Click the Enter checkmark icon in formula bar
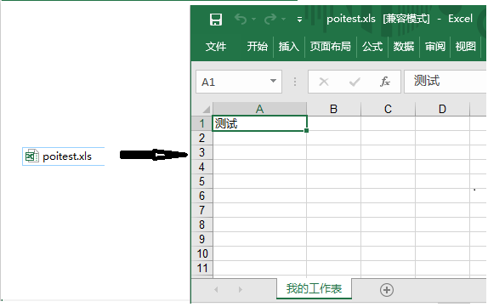Viewport: 488px width, 307px height. 355,82
